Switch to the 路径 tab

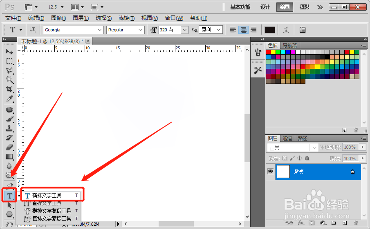point(302,138)
